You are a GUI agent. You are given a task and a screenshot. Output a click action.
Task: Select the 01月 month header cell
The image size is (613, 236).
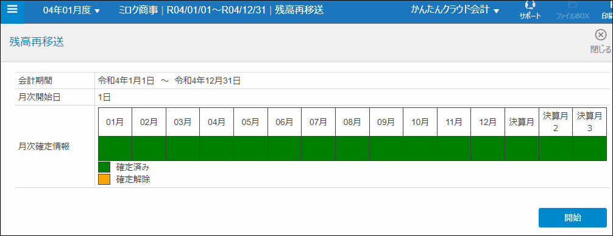pyautogui.click(x=115, y=122)
